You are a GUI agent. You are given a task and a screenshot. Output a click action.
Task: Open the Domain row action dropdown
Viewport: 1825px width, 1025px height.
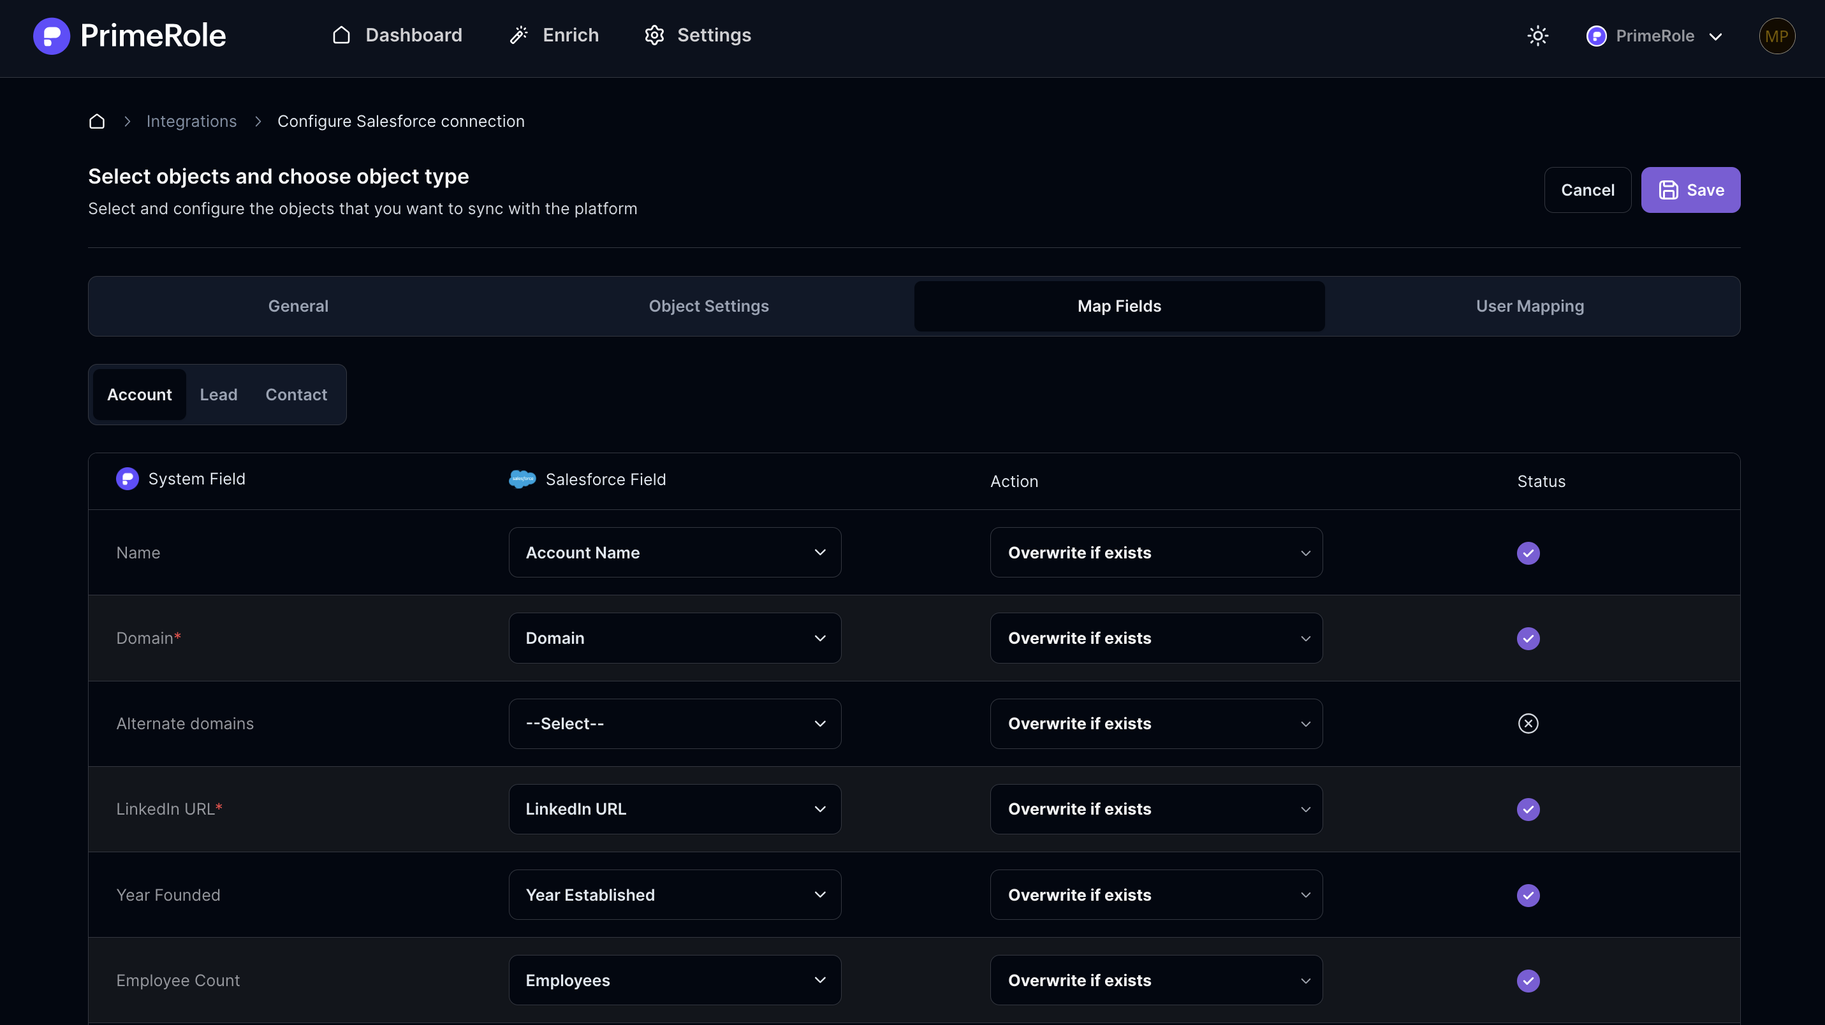pyautogui.click(x=1156, y=638)
